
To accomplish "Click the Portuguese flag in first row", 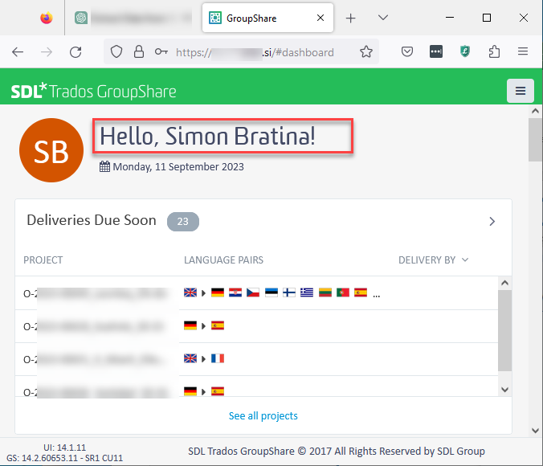I will (x=343, y=292).
